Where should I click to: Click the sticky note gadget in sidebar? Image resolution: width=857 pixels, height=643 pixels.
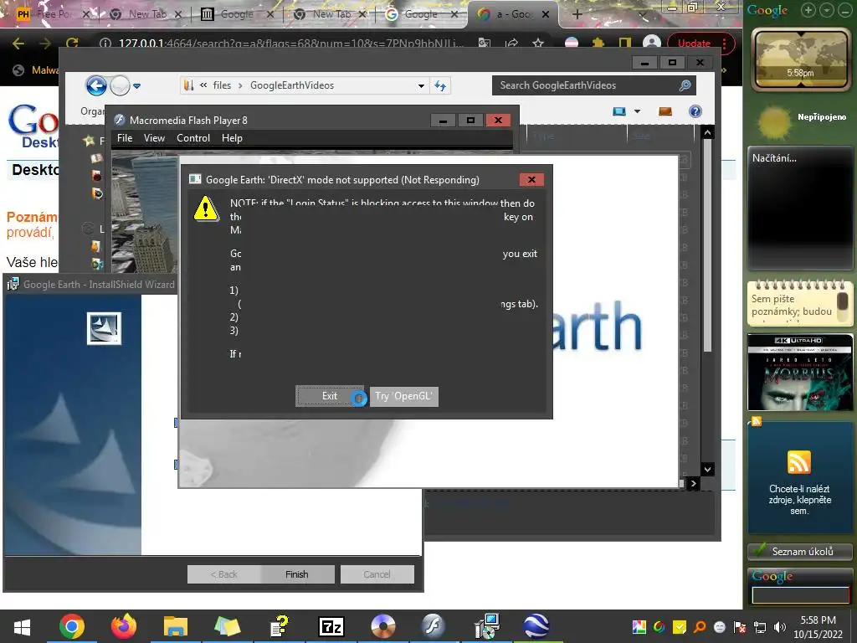click(x=800, y=303)
